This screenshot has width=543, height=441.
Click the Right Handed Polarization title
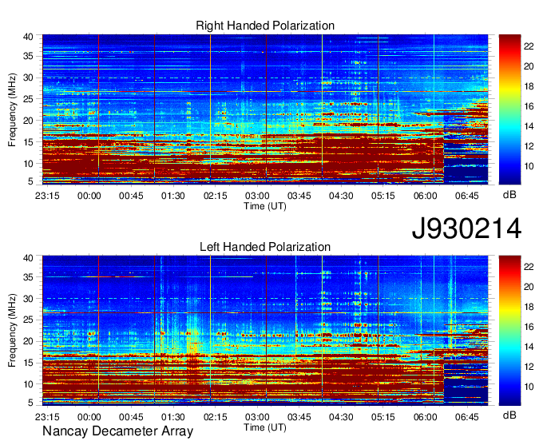pyautogui.click(x=265, y=26)
